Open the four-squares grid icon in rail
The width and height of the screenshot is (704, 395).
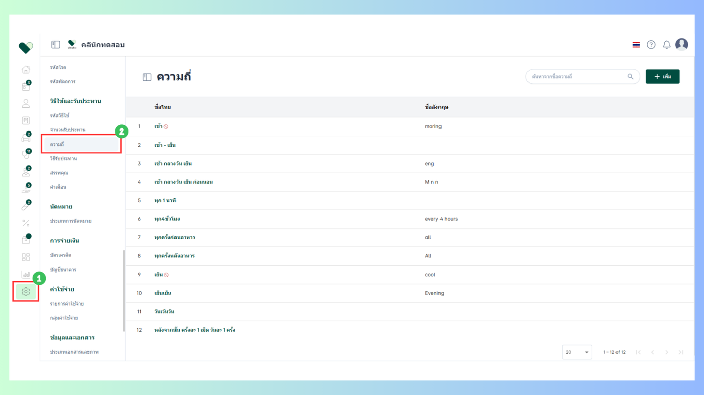click(26, 257)
